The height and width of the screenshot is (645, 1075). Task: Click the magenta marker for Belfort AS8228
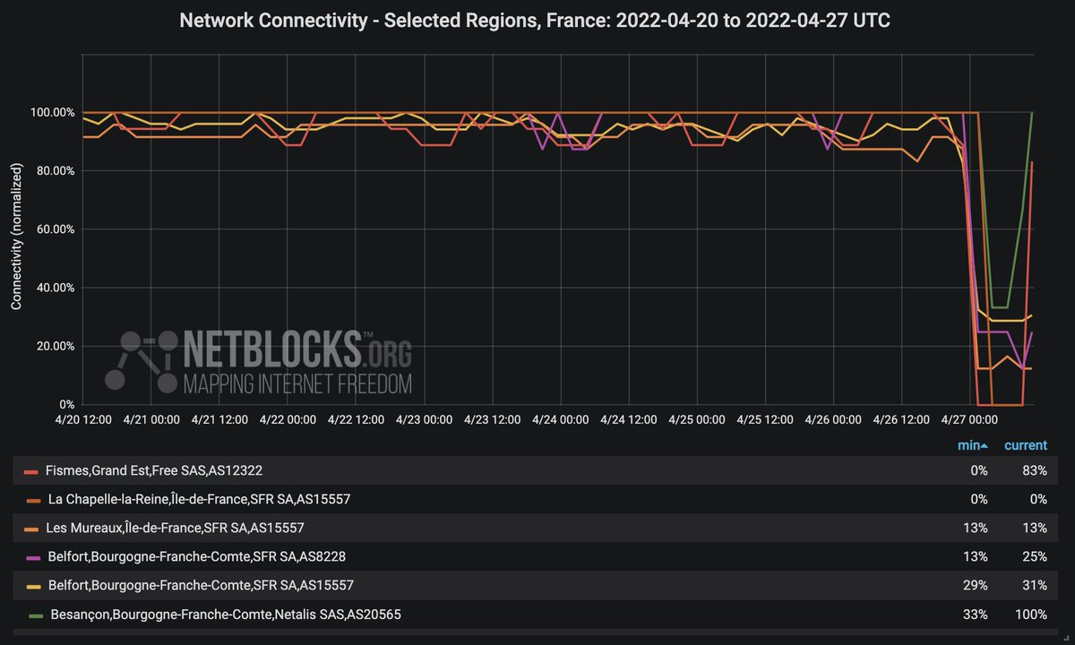tap(31, 556)
